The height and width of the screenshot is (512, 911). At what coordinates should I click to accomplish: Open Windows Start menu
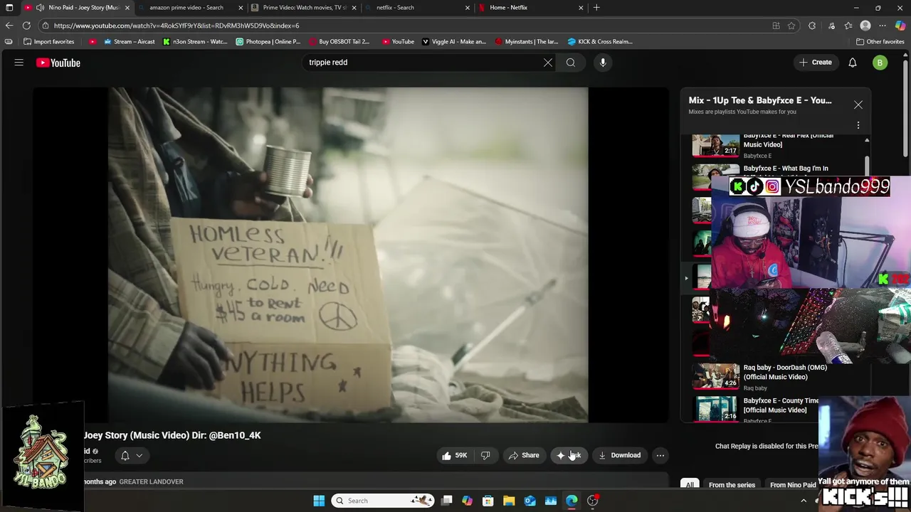pos(319,501)
